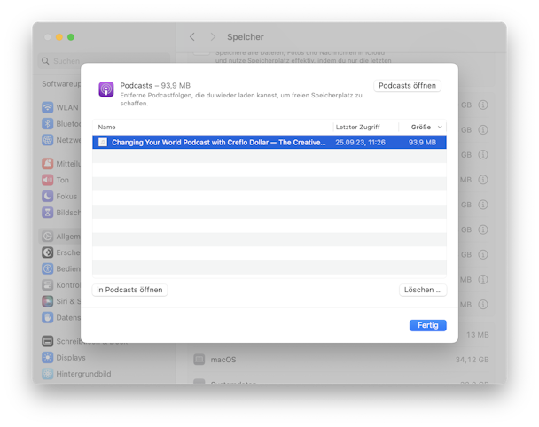
Task: Open Erscheinungsbild icon in sidebar
Action: (x=48, y=252)
